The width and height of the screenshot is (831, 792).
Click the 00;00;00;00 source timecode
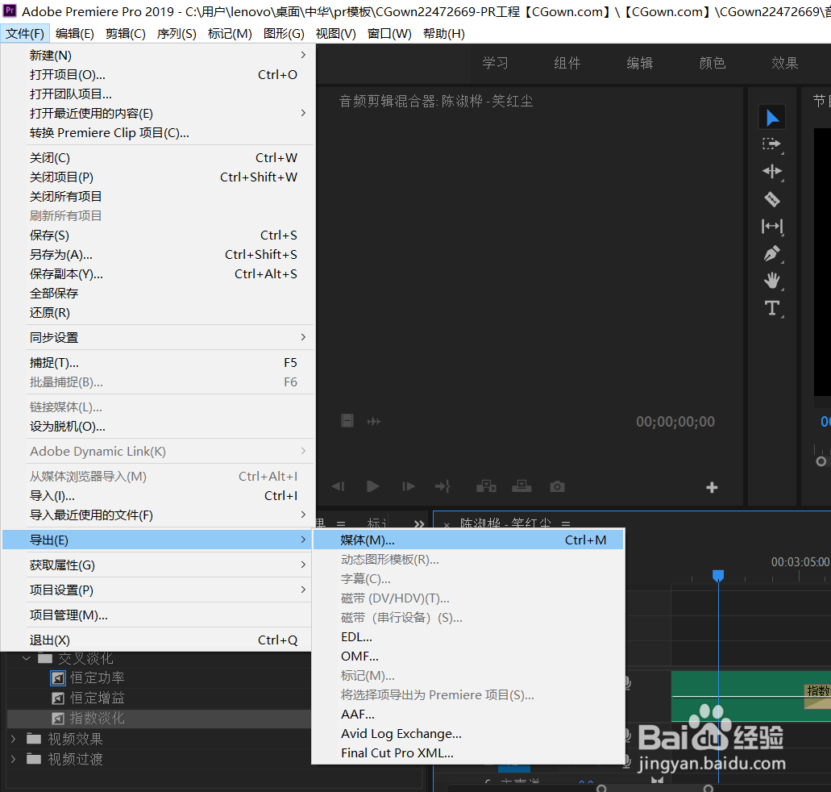point(675,422)
